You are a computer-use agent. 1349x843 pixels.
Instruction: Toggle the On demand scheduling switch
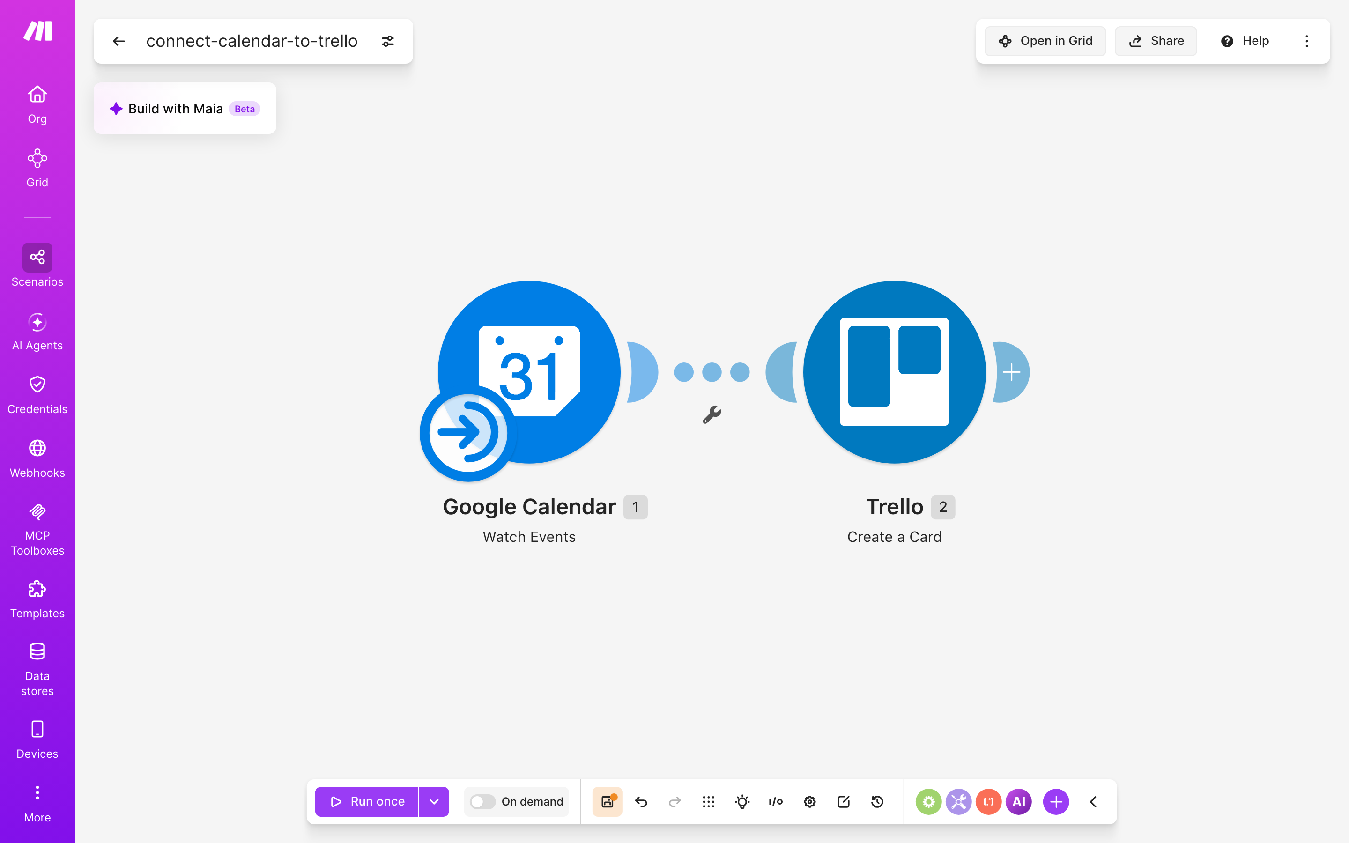(x=483, y=802)
